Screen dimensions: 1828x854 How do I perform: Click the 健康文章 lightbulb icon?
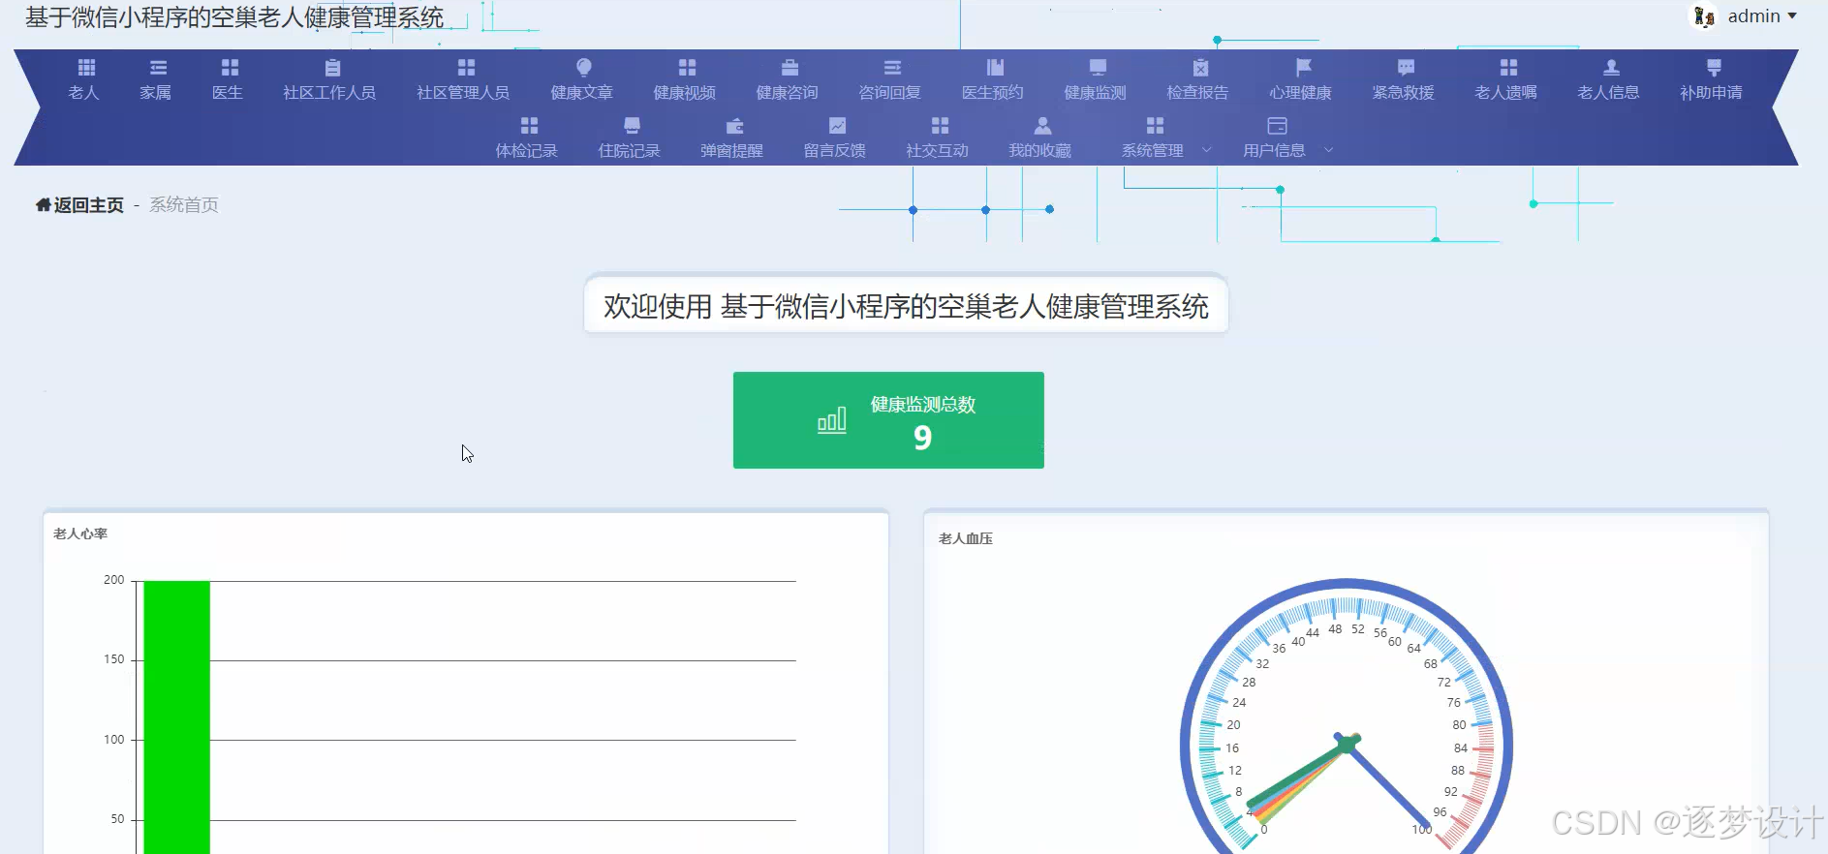coord(583,67)
